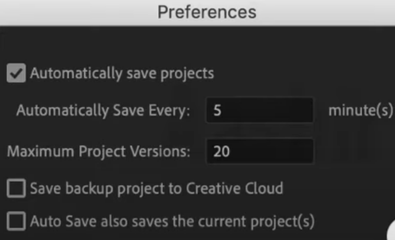Click the Automatically Save Every minutes field
Viewport: 395px width, 240px height.
pos(260,111)
